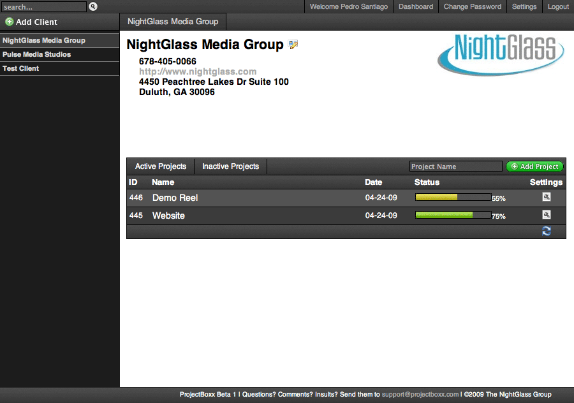Image resolution: width=574 pixels, height=403 pixels.
Task: Click the green plus icon beside Add Client
Action: coord(9,22)
